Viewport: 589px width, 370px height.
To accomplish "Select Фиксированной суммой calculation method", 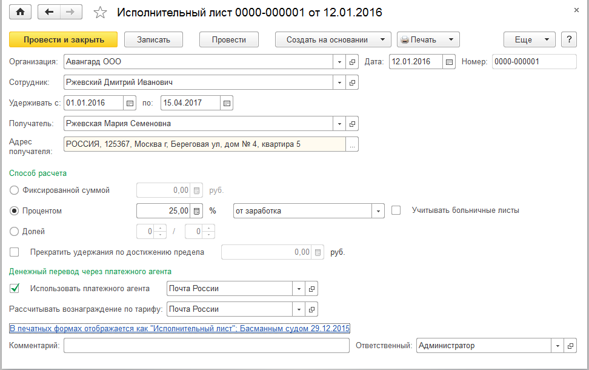I will click(x=14, y=190).
